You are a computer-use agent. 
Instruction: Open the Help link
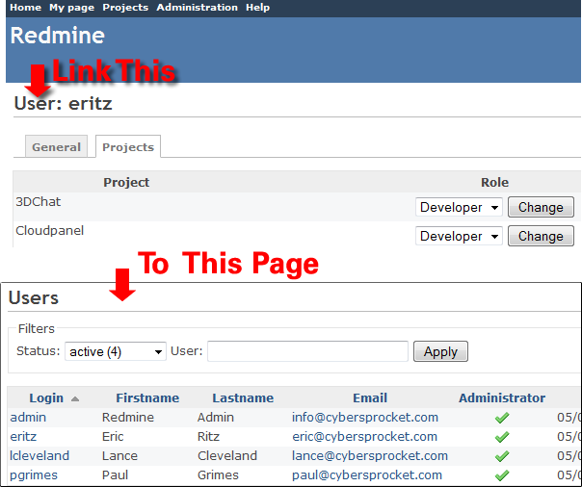pos(257,8)
